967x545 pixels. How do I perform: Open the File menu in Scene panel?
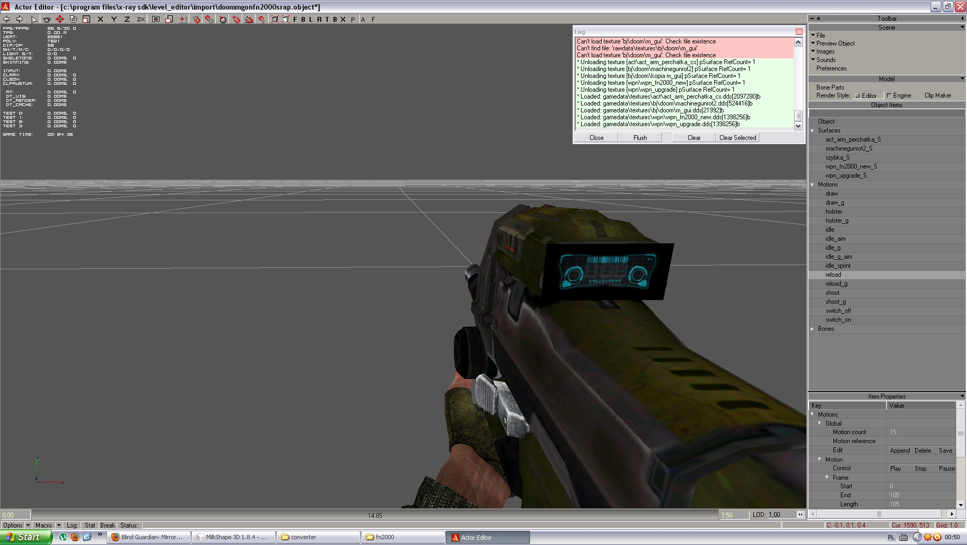pyautogui.click(x=821, y=36)
